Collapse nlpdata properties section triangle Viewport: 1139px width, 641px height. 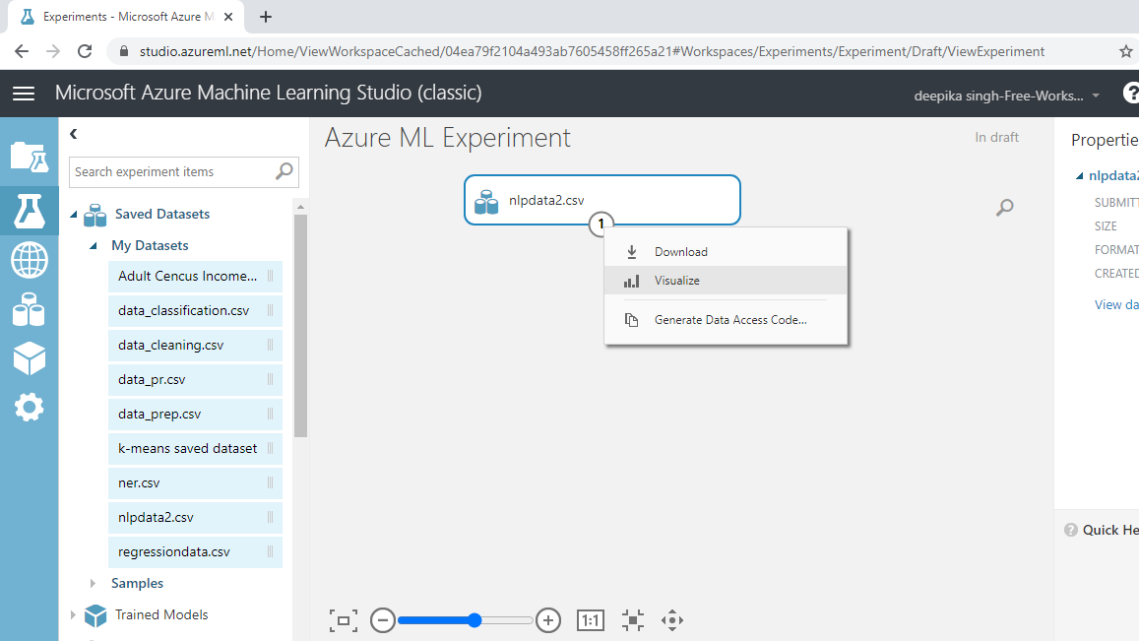[x=1079, y=176]
